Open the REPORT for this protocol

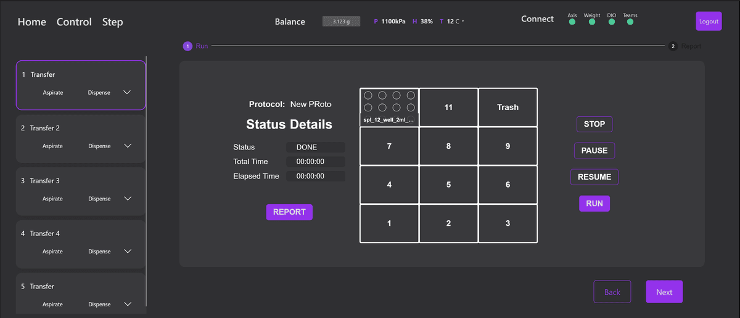(x=289, y=212)
